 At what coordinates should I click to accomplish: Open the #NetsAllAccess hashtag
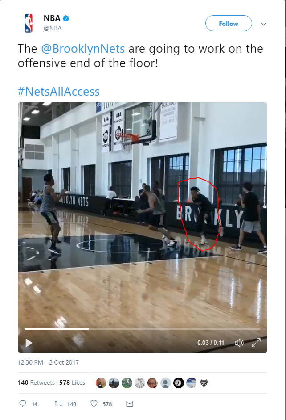58,92
